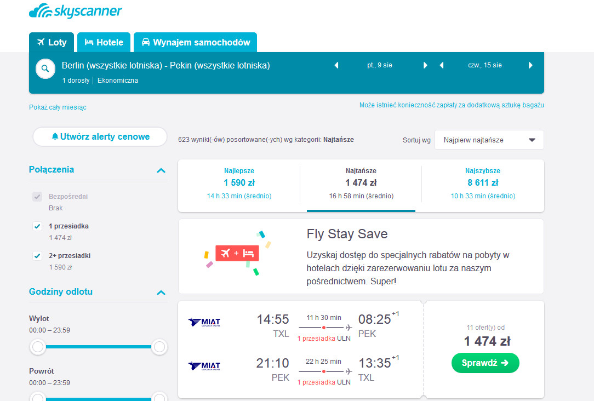This screenshot has width=594, height=401.
Task: Click MIAT airline logo on outbound flight
Action: click(204, 322)
